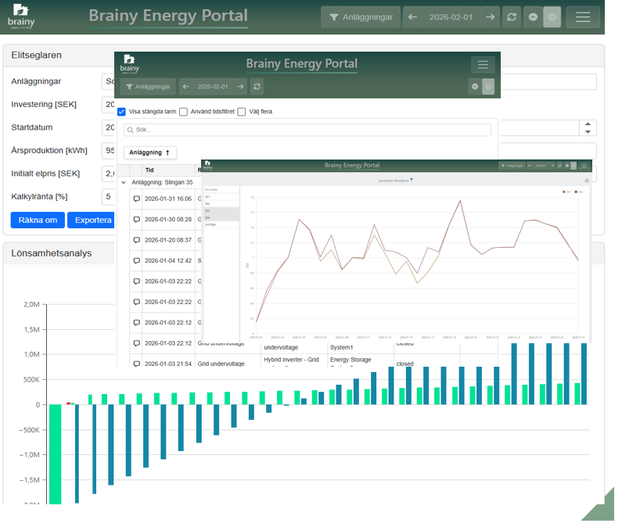
Task: Check the 'Välj flera' checkbox
Action: coord(242,112)
